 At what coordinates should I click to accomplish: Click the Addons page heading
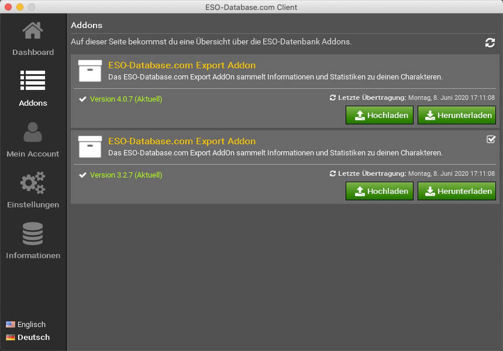coord(87,25)
